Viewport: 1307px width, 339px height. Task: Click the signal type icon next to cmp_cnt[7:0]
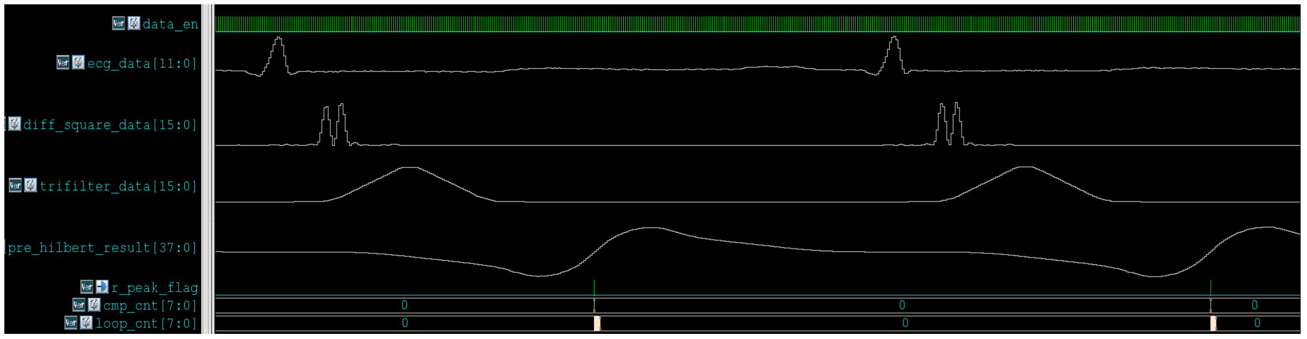point(94,305)
